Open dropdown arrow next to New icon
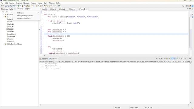The height and width of the screenshot is (109, 194). (x=4, y=6)
